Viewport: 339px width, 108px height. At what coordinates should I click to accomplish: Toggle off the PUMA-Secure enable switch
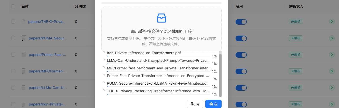click(241, 38)
